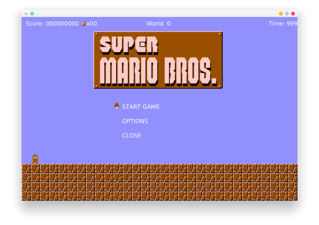This screenshot has height=225, width=319.
Task: Close the game window with red button
Action: (293, 13)
